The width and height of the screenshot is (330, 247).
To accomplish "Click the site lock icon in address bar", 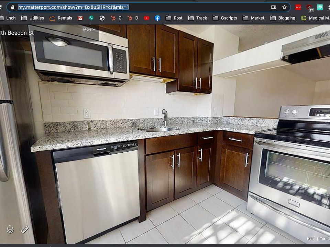I will (13, 7).
